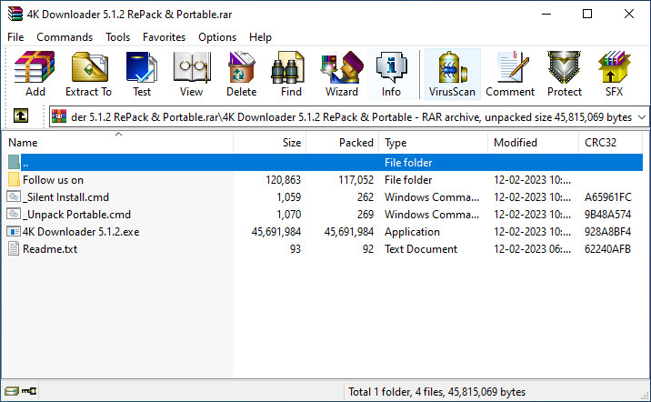Click size value 45,691,984 in the Size column
Viewport: 651px width, 402px height.
(x=276, y=232)
